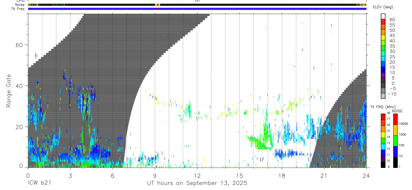Click the green segment of NOISE color bar
Viewport: 412px width, 190px height.
[x=396, y=141]
